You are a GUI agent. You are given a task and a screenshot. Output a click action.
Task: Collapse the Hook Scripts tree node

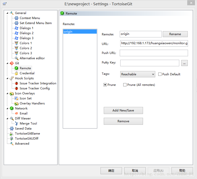click(7, 79)
